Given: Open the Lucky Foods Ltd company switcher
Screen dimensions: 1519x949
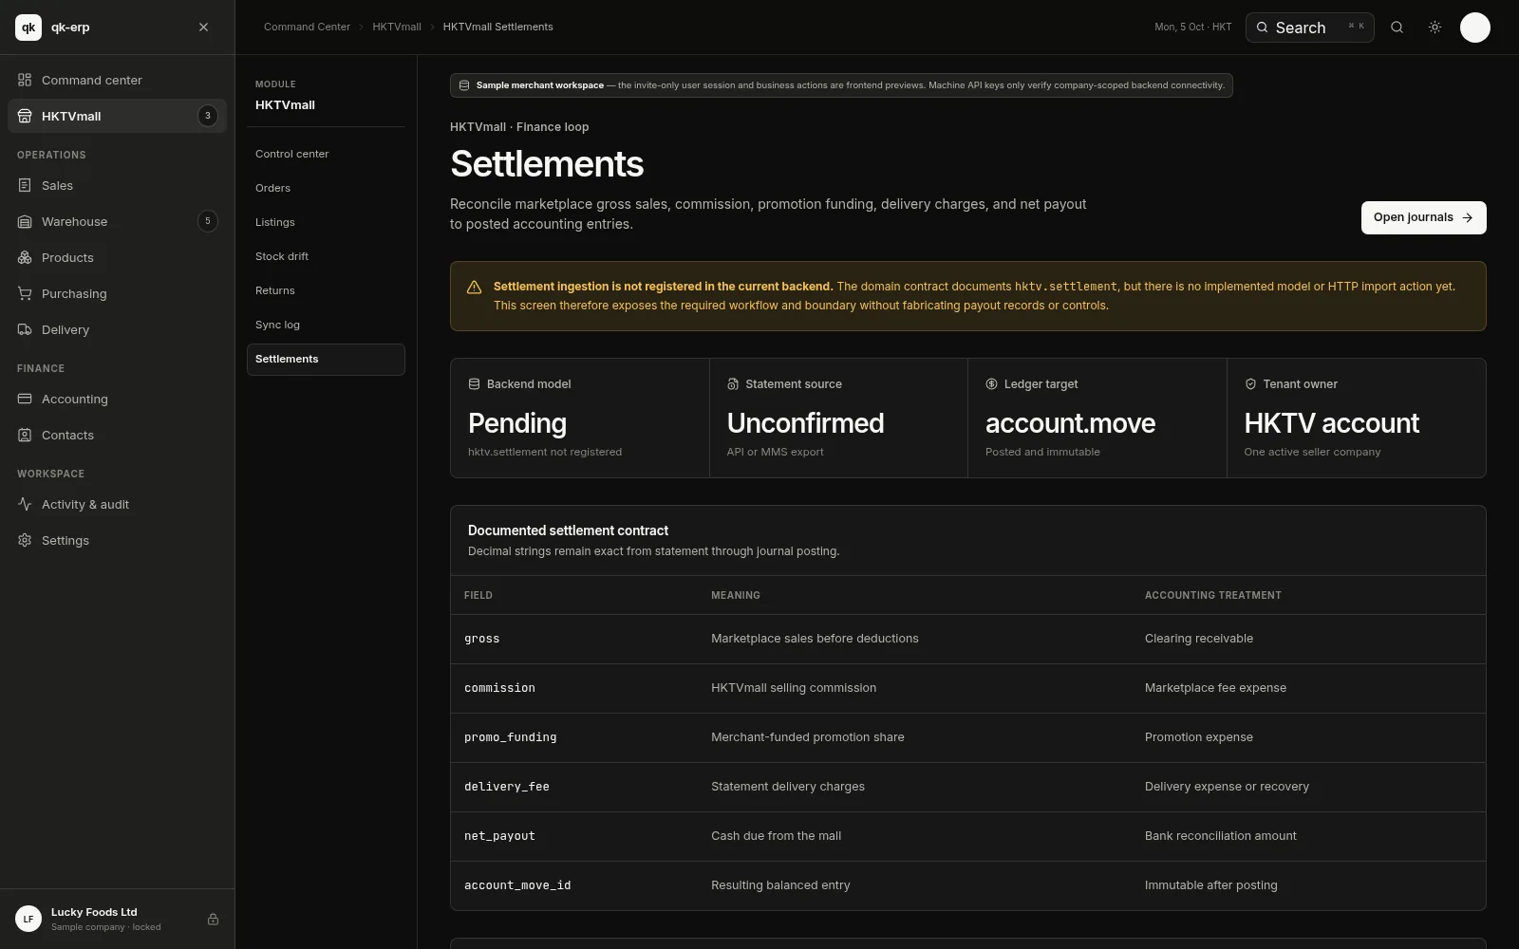Looking at the screenshot, I should coord(117,919).
